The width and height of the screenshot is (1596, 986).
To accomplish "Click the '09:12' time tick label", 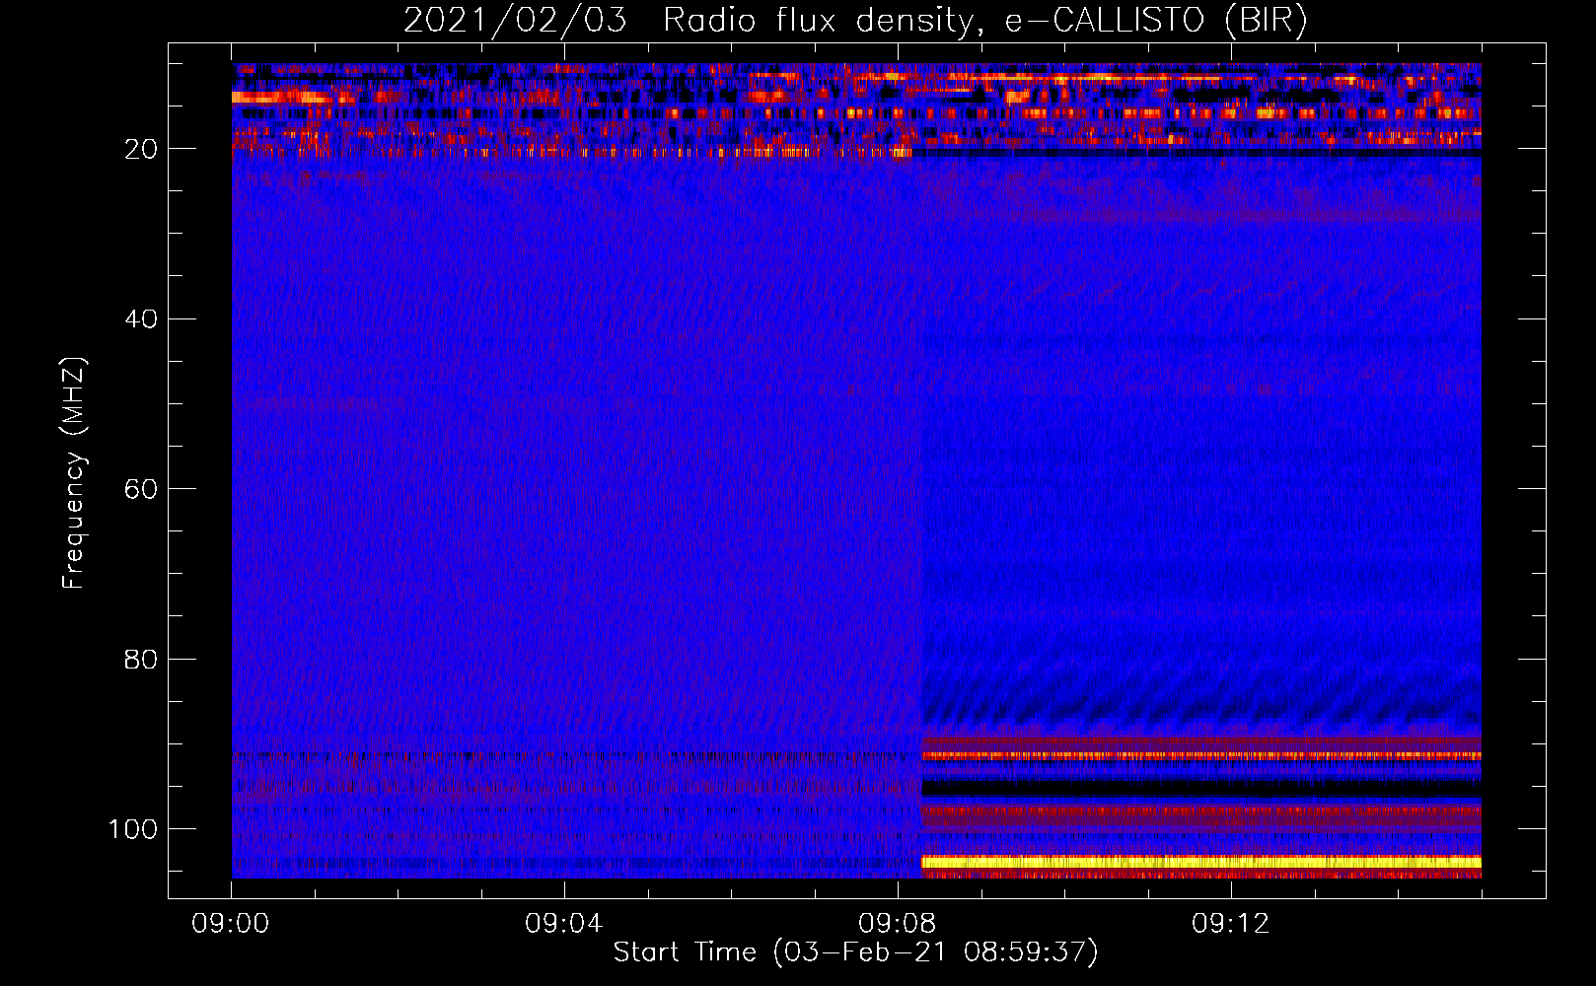I will (x=1231, y=924).
